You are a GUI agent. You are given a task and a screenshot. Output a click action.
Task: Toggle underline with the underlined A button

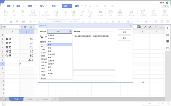click(x=107, y=22)
